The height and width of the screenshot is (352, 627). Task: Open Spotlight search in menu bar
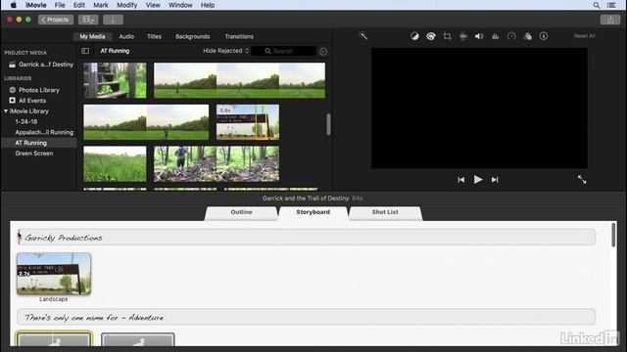[597, 5]
